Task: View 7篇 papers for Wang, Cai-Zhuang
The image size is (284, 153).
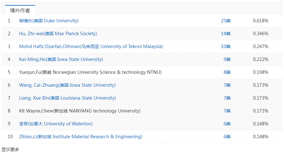Action: (227, 85)
